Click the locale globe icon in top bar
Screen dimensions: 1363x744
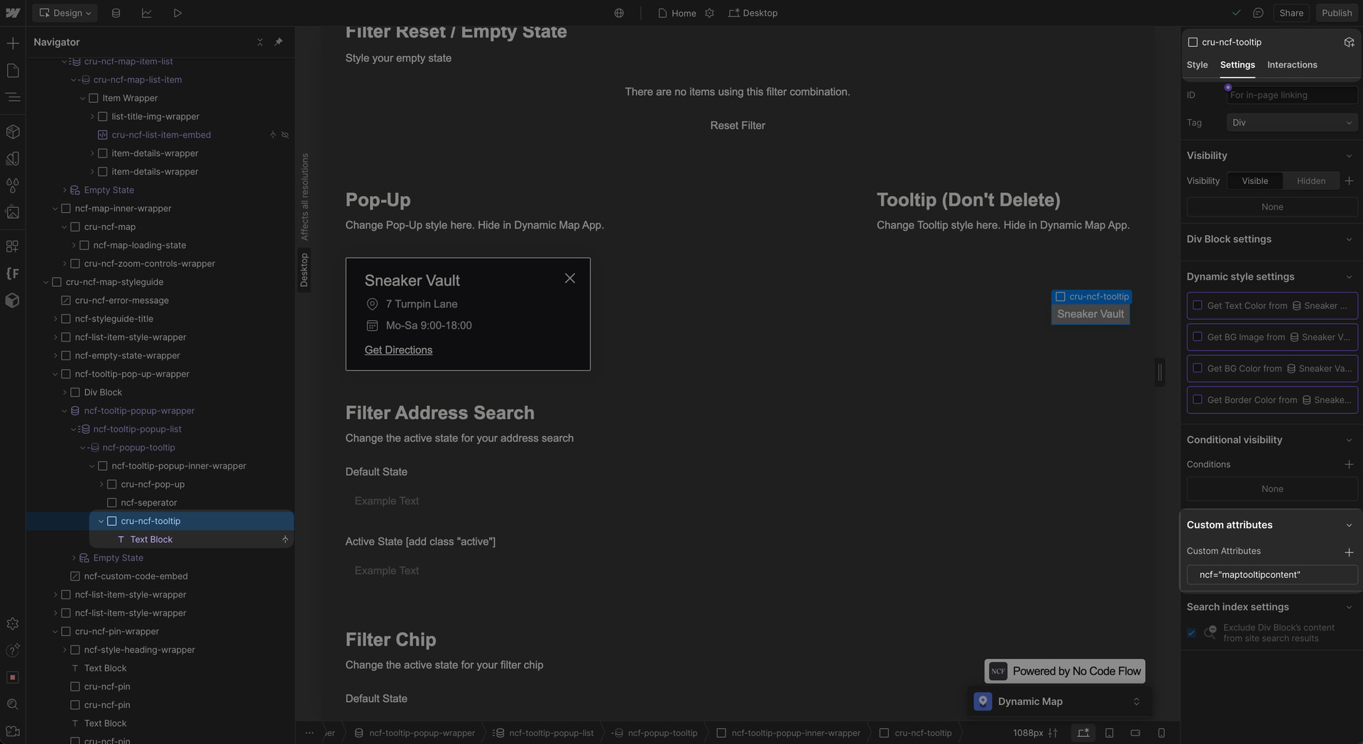pyautogui.click(x=619, y=13)
